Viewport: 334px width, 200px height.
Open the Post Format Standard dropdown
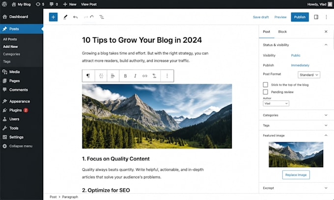coord(309,75)
